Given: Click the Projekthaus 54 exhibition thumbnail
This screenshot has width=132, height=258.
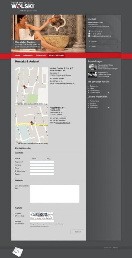Looking at the screenshot, I should 93,75.
